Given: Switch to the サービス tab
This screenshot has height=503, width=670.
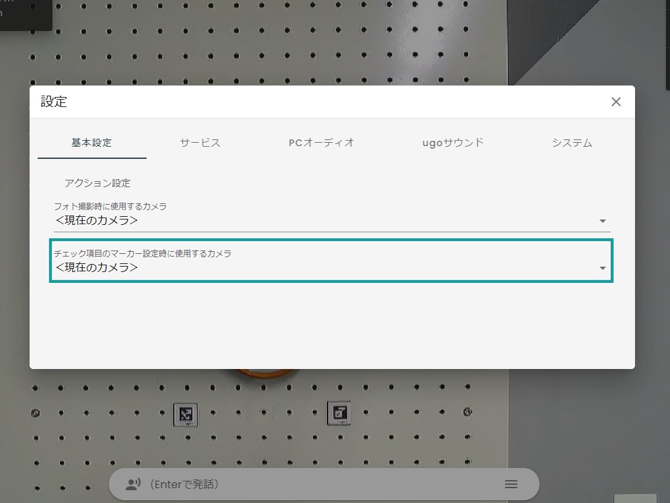Looking at the screenshot, I should click(200, 143).
